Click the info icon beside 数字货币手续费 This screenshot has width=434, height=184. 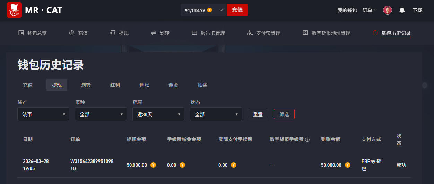coord(307,140)
